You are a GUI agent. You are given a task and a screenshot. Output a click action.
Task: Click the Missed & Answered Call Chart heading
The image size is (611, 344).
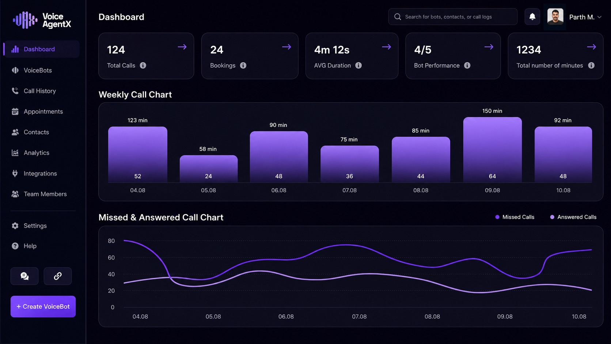(x=161, y=218)
